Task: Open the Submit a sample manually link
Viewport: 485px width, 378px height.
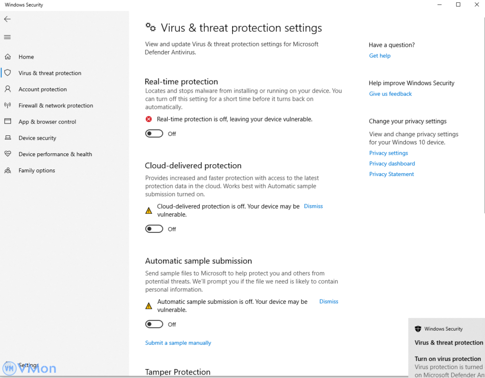Action: [x=178, y=343]
